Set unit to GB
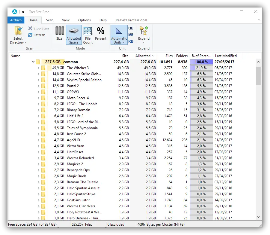Viewport: 270px width, 235px height. (x=131, y=28)
